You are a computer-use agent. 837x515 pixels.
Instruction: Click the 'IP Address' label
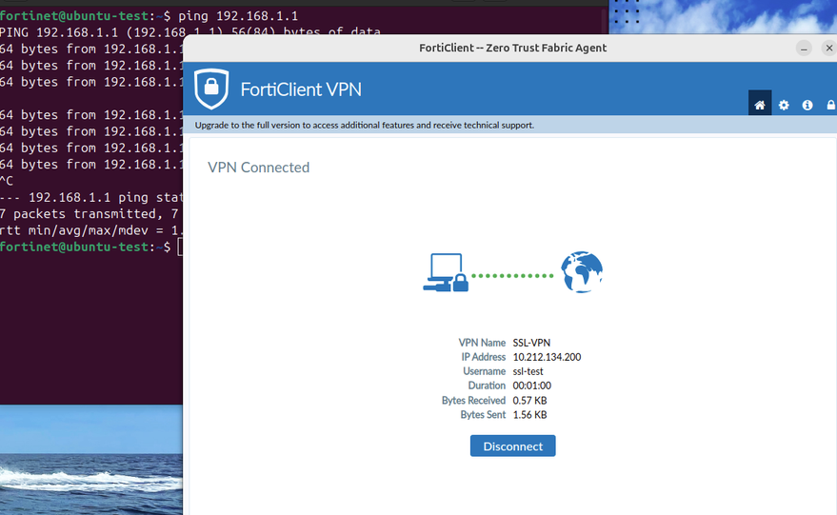pyautogui.click(x=483, y=357)
